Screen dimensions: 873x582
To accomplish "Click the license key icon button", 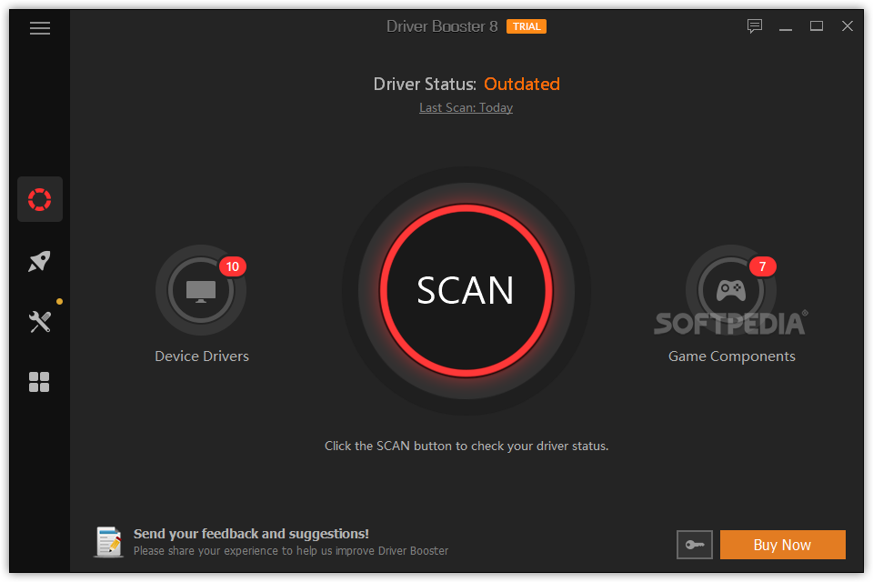I will pyautogui.click(x=695, y=545).
